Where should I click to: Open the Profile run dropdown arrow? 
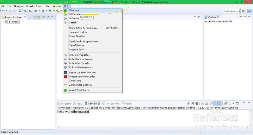click(x=54, y=11)
